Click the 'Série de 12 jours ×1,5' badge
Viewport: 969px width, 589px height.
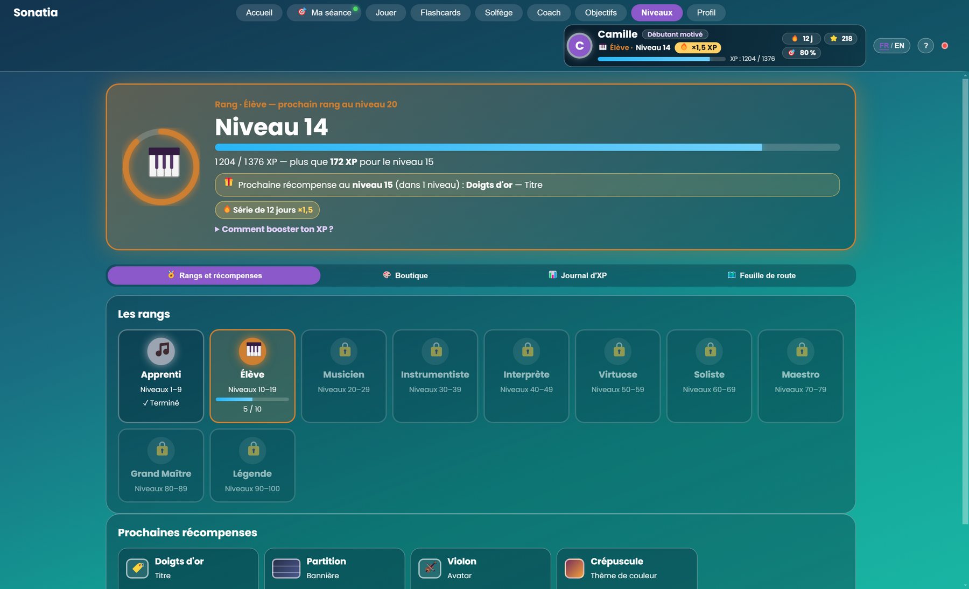pyautogui.click(x=267, y=210)
